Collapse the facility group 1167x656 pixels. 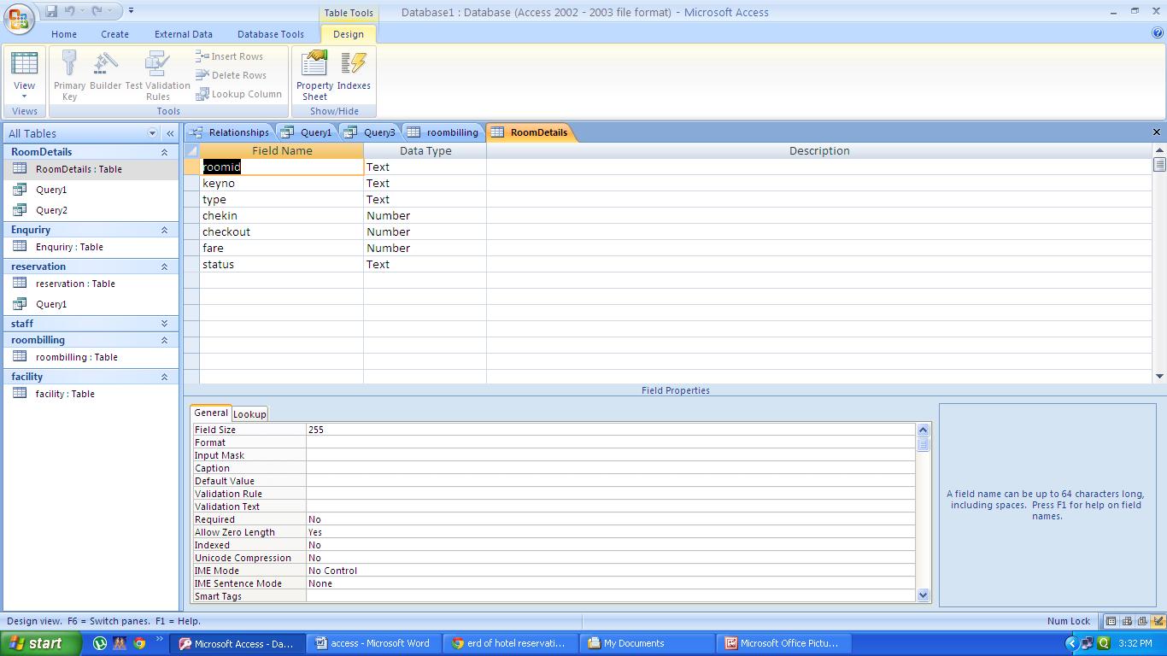point(164,377)
